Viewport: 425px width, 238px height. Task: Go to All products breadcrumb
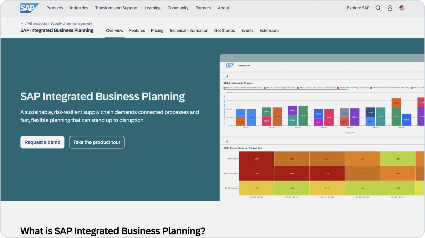[37, 23]
